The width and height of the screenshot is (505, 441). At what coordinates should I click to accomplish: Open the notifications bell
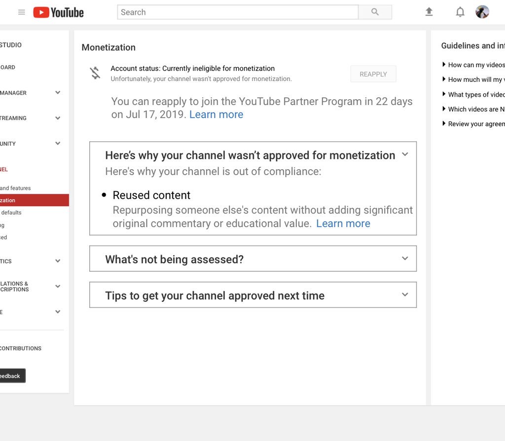(460, 12)
